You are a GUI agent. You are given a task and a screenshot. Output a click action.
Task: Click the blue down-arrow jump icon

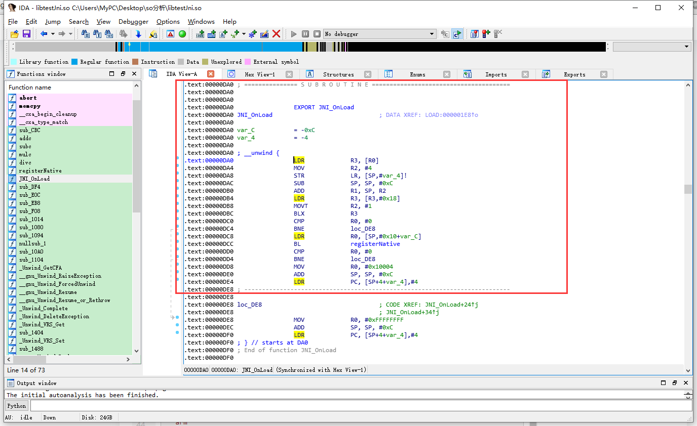click(x=138, y=34)
